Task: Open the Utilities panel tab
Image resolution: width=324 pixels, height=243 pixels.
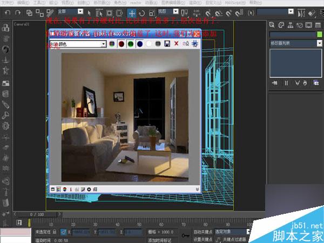Action: point(318,25)
